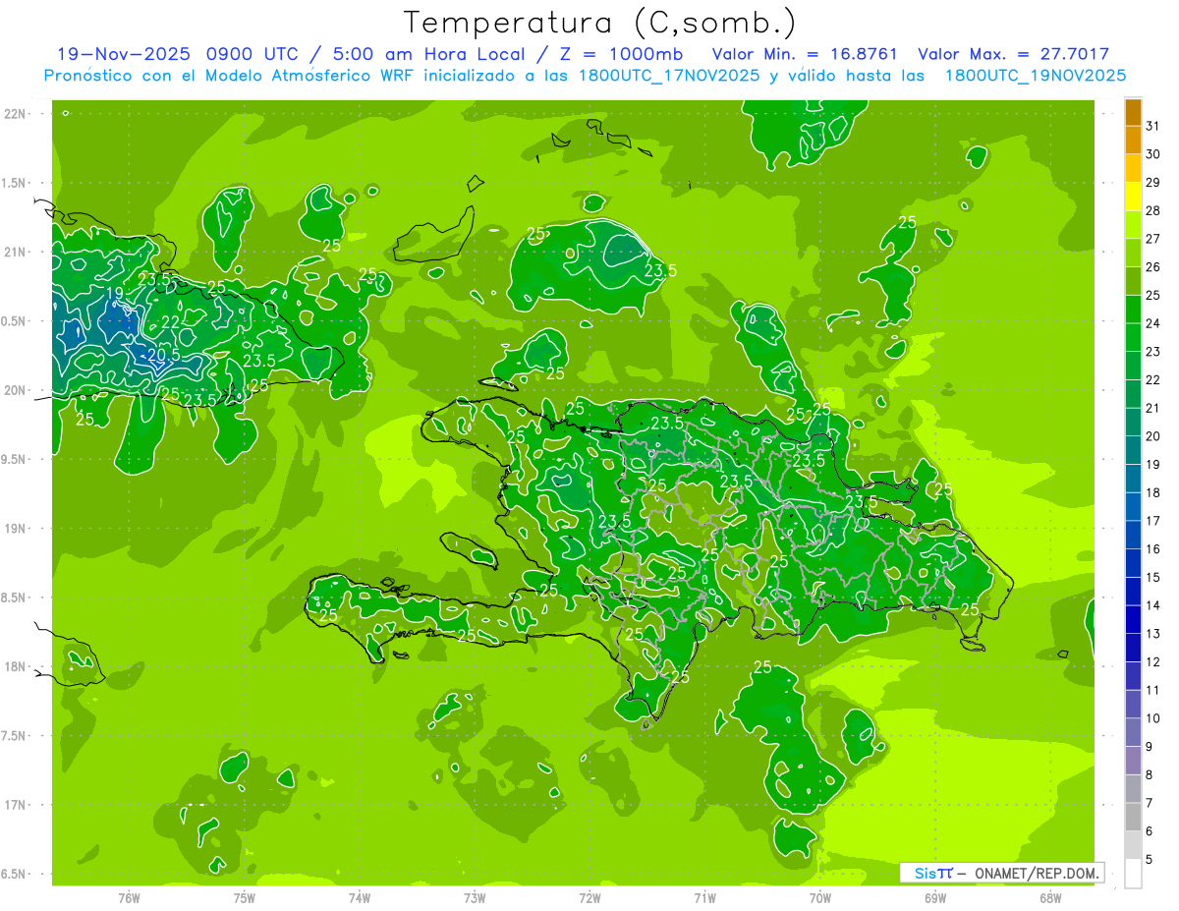Click the '73W' longitude axis label
The height and width of the screenshot is (911, 1179).
coord(475,897)
